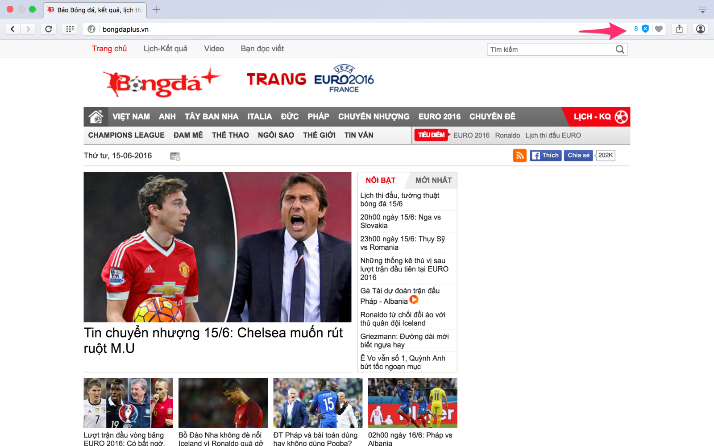This screenshot has width=714, height=446.
Task: Open the ITALIA category
Action: pos(259,116)
